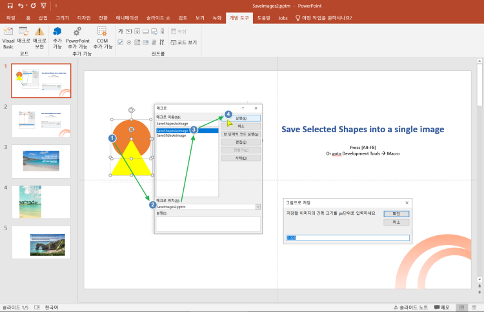Select the List Box control
The image size is (484, 312).
(x=145, y=43)
